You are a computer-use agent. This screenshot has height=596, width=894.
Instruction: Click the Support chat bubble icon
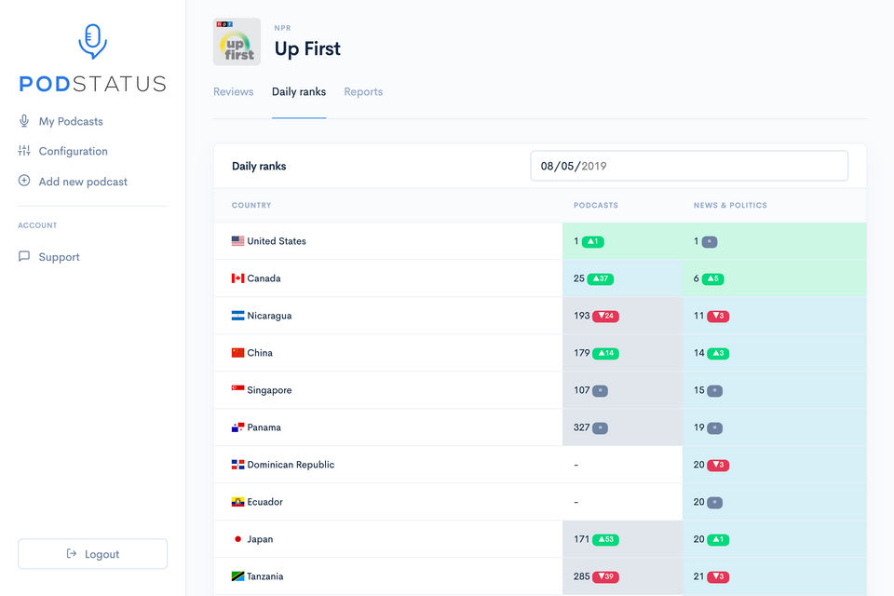click(x=24, y=256)
